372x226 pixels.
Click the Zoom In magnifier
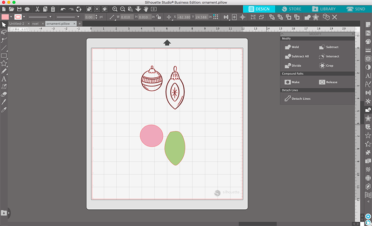[x=115, y=9]
